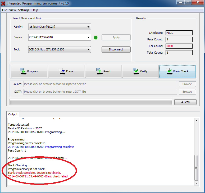This screenshot has height=193, width=205.
Task: Expand the Device selection combo box
Action: pyautogui.click(x=88, y=37)
